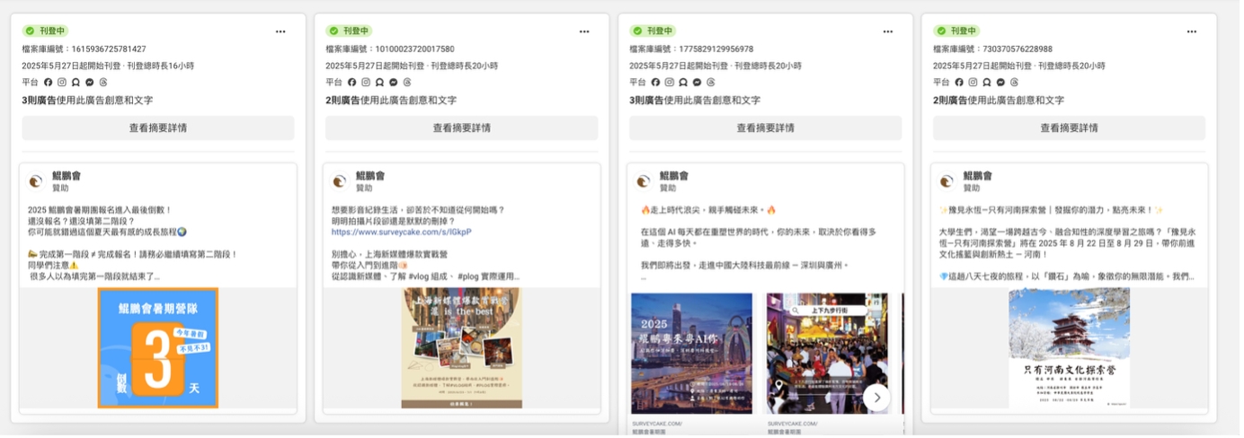The height and width of the screenshot is (438, 1244).
Task: Click 鯤鵬會 page name on the 河南探索營 ad
Action: 978,176
